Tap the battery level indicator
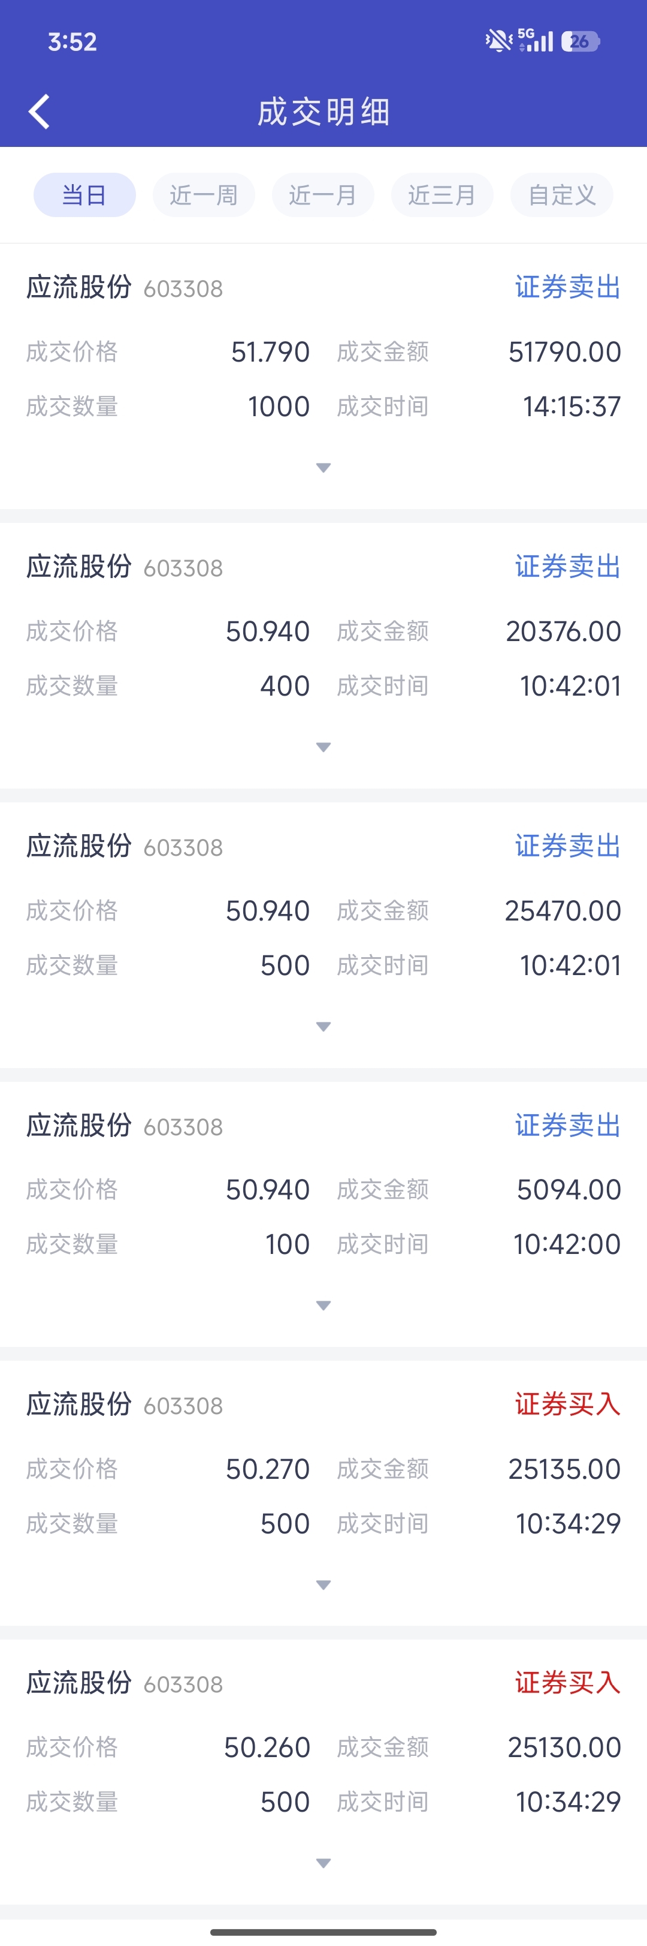Image resolution: width=647 pixels, height=1946 pixels. click(x=580, y=41)
